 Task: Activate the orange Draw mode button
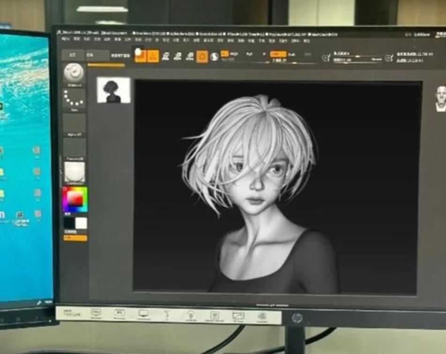(153, 56)
